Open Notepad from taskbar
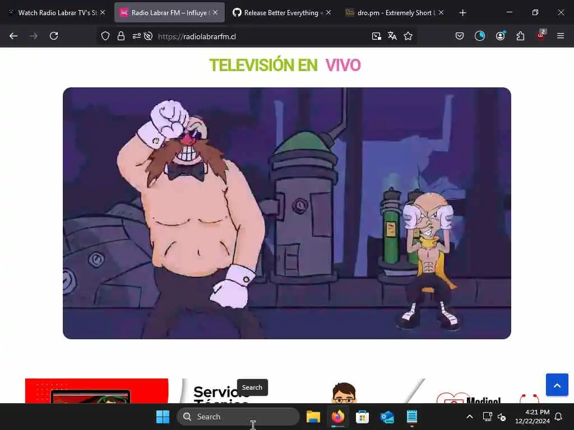574x430 pixels. click(412, 417)
